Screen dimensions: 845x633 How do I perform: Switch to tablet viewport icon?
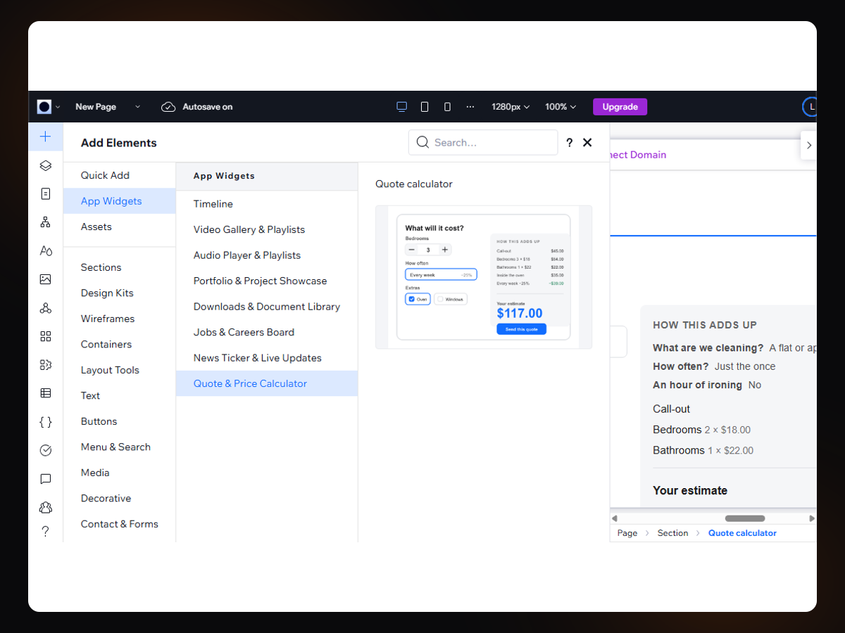[x=425, y=107]
